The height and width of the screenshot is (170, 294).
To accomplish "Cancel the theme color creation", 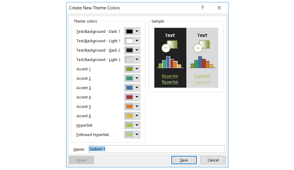I will 213,160.
